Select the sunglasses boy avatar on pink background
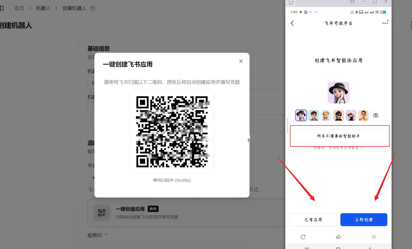The width and height of the screenshot is (412, 249). coord(338,115)
